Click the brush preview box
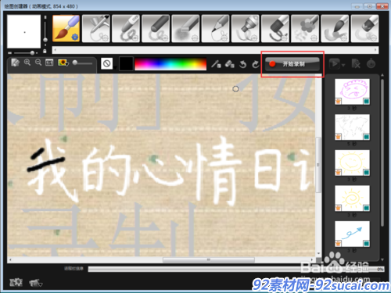Viewport: 391px width, 293px height. click(24, 31)
